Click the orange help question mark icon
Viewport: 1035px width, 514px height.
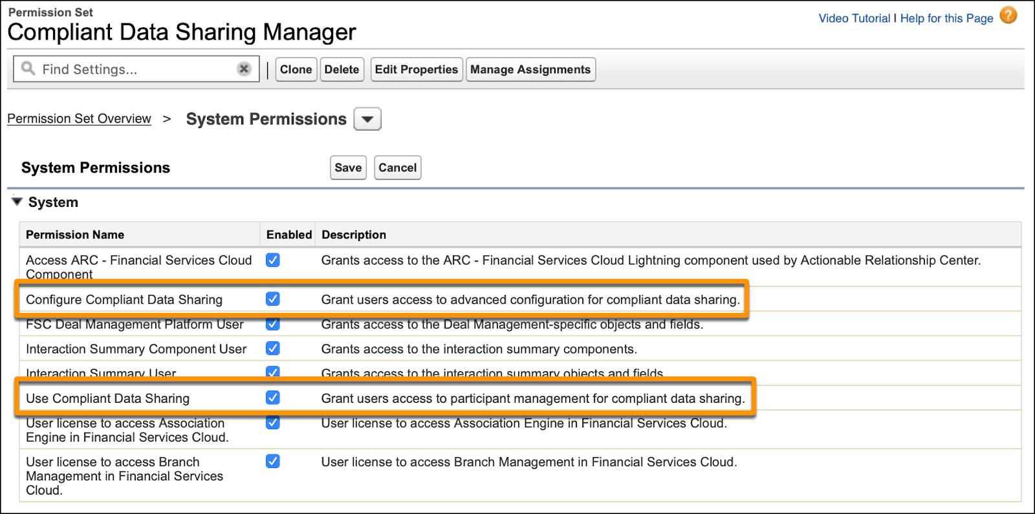[1008, 15]
